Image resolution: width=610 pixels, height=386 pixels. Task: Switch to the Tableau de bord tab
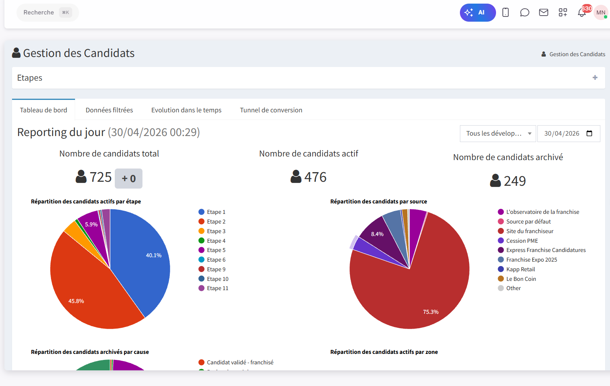(44, 110)
